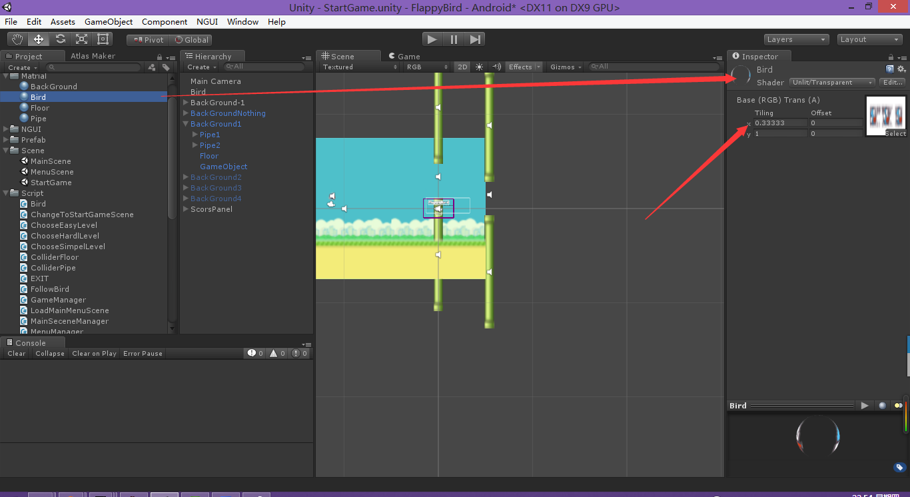Select the Scale tool

pyautogui.click(x=81, y=39)
